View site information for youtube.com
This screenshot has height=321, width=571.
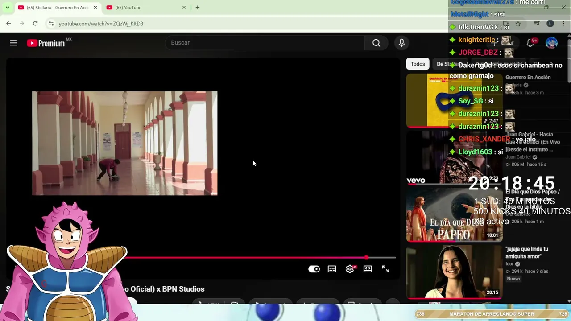pos(51,24)
